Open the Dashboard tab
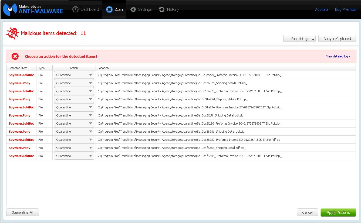The image size is (361, 223). click(86, 9)
